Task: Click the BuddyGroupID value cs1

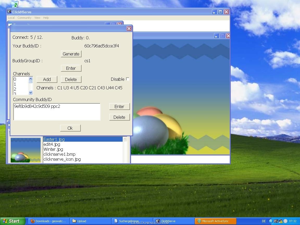Action: coord(87,61)
